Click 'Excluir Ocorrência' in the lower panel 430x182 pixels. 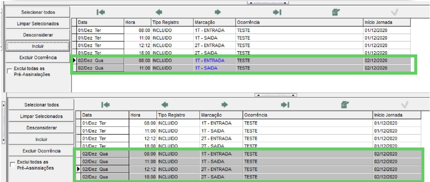click(41, 151)
